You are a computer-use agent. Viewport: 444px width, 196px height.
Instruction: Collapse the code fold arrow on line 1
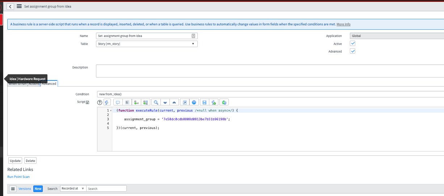coord(111,110)
